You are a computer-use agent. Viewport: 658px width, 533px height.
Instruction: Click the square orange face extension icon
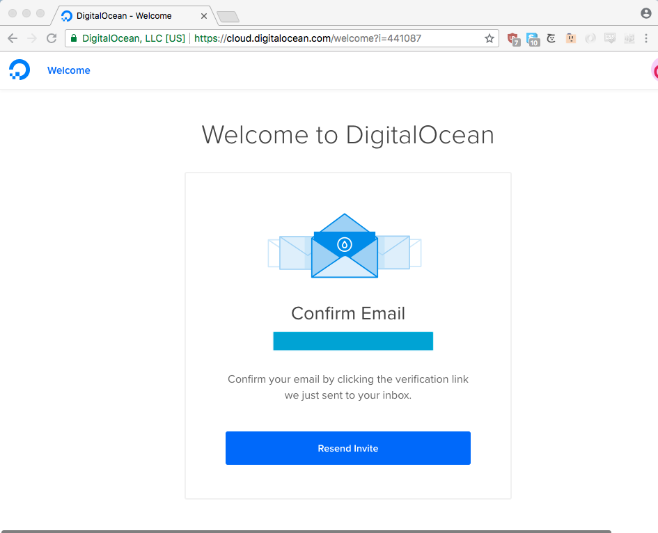tap(571, 39)
